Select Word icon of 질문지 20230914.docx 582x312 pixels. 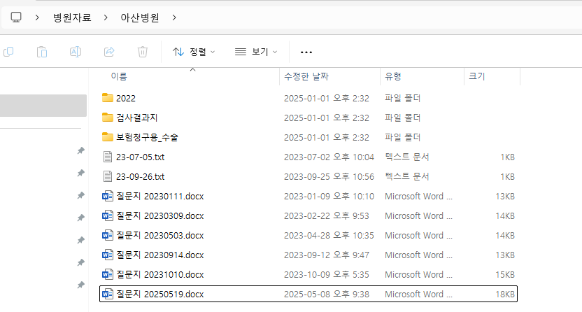click(108, 255)
